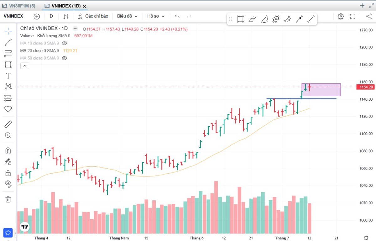Select the text annotation tool
Image resolution: width=376 pixels, height=241 pixels.
8,76
